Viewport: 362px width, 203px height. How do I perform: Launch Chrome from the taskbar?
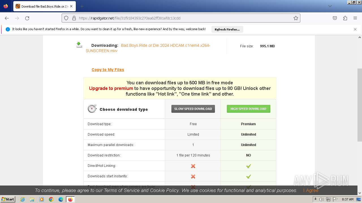coord(51,199)
